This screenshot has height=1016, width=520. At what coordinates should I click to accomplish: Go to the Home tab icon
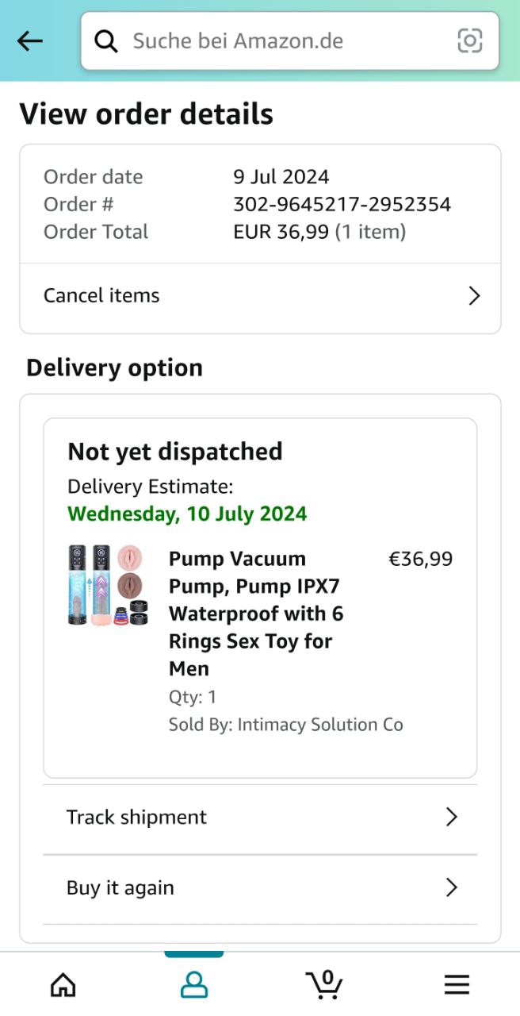click(x=63, y=985)
